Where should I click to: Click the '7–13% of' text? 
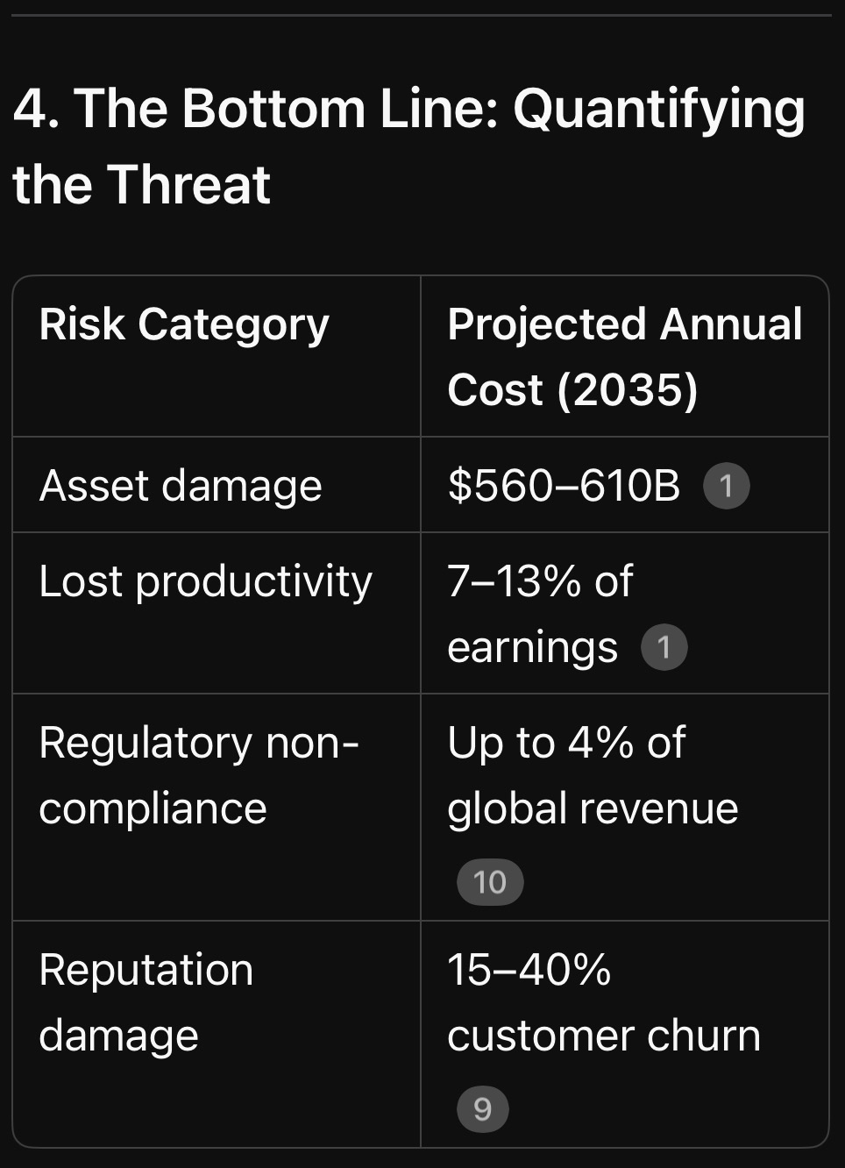pos(540,581)
